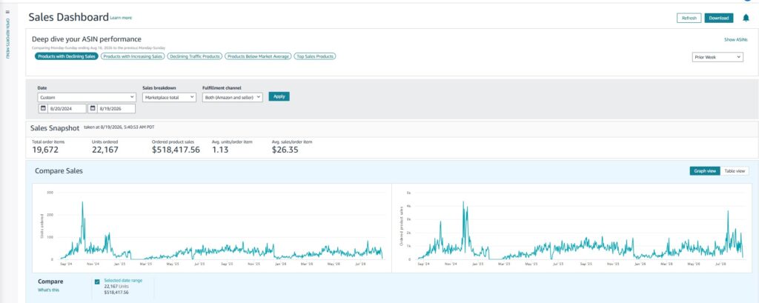Switch to Graph view

point(705,171)
